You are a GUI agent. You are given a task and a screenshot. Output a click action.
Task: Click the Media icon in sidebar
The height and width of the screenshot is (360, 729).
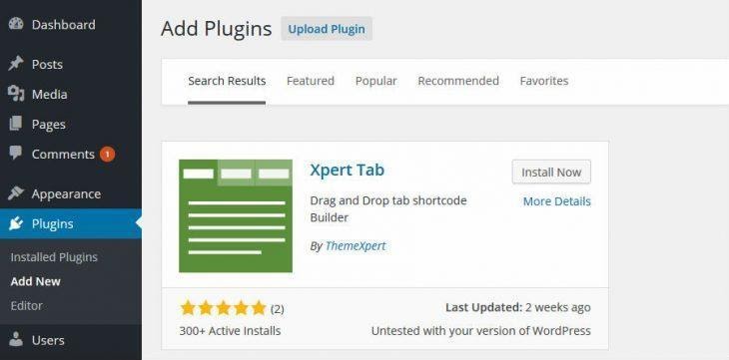pos(16,94)
